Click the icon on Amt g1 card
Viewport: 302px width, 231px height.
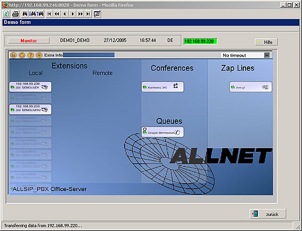[265, 87]
